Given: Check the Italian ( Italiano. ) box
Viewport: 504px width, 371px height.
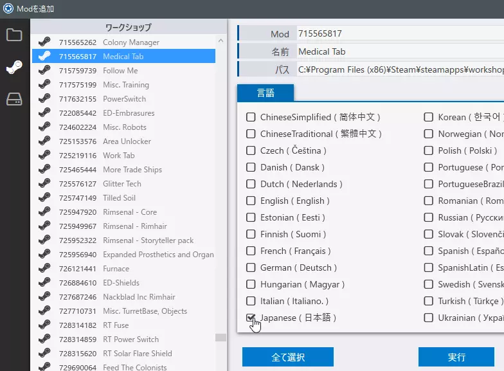Looking at the screenshot, I should click(251, 301).
